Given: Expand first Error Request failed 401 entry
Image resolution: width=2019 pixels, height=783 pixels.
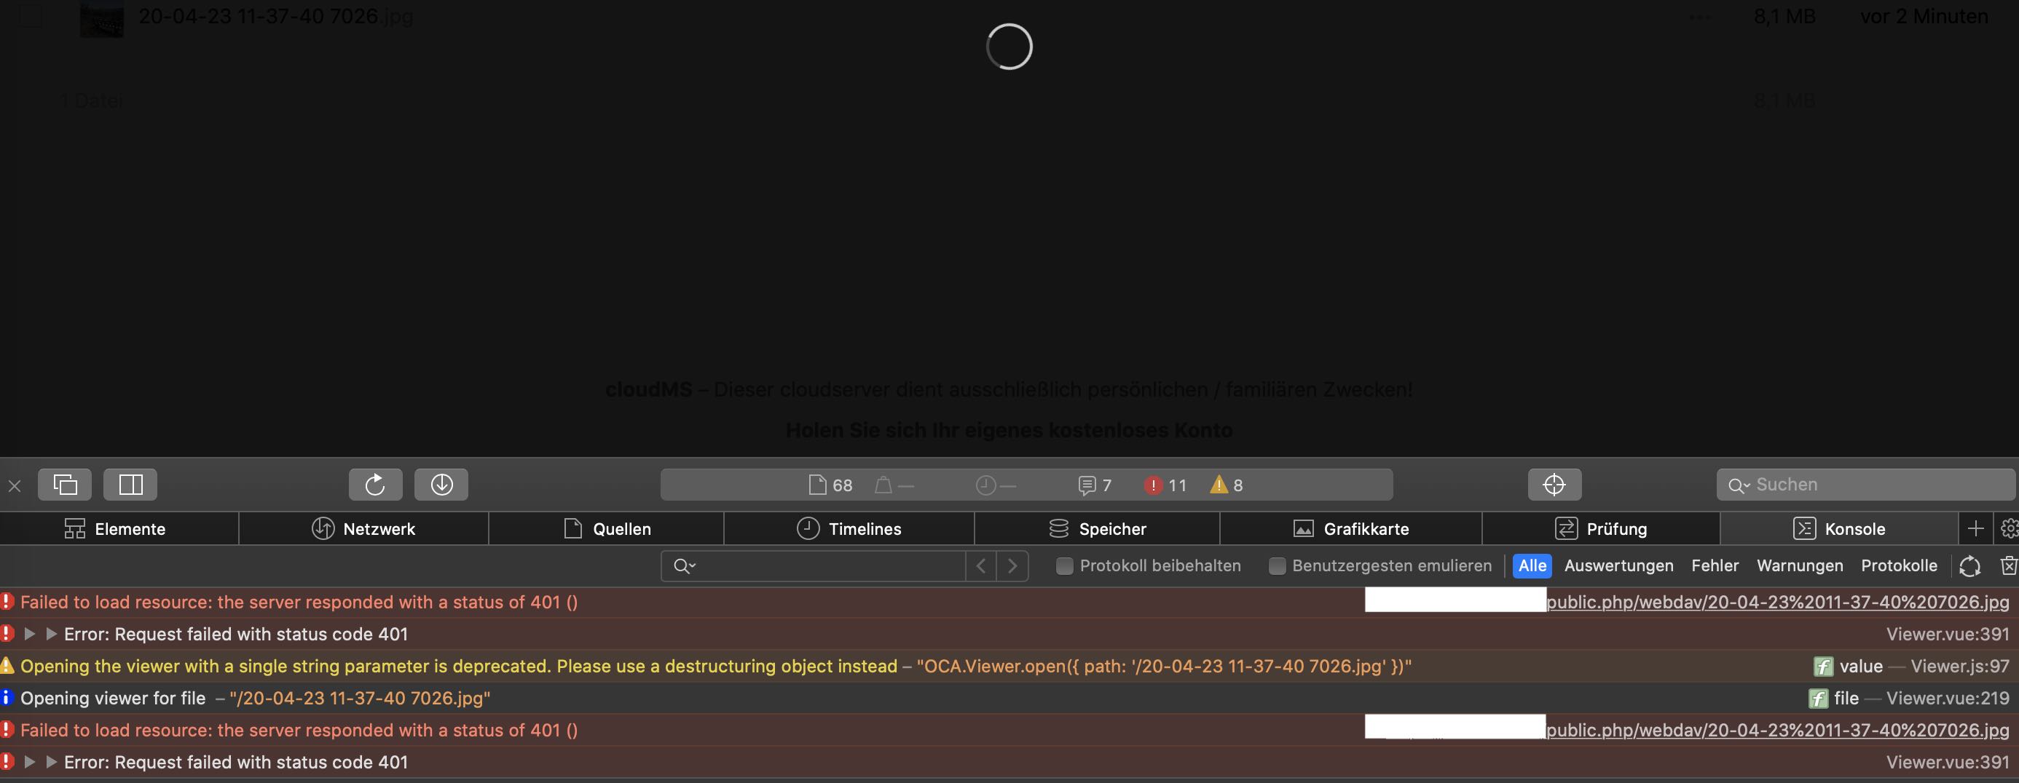Looking at the screenshot, I should pyautogui.click(x=30, y=635).
